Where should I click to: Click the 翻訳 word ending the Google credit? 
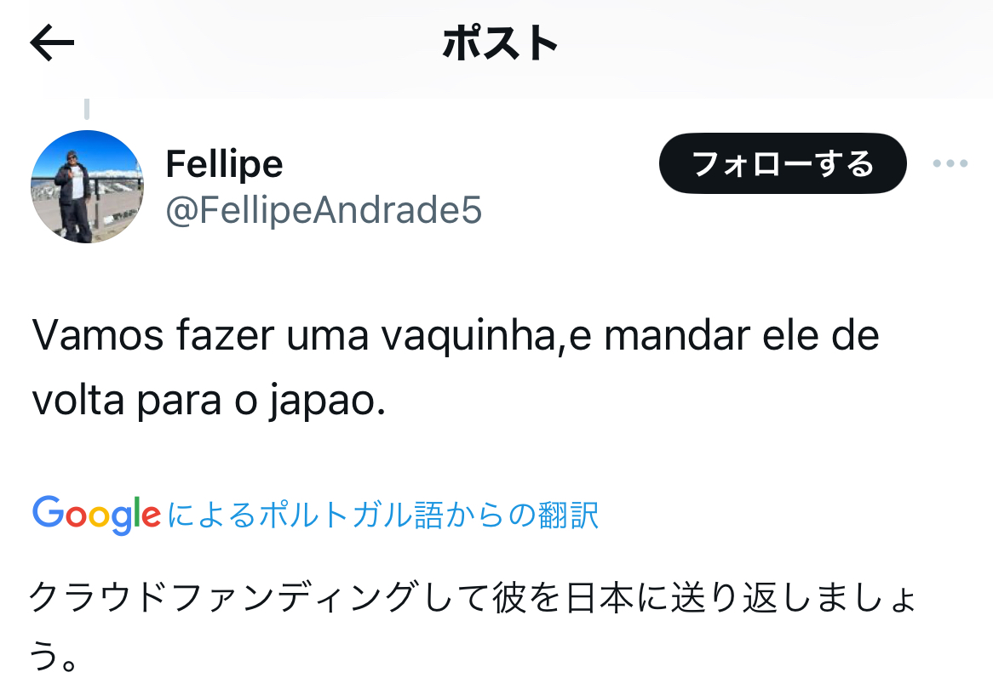click(568, 515)
